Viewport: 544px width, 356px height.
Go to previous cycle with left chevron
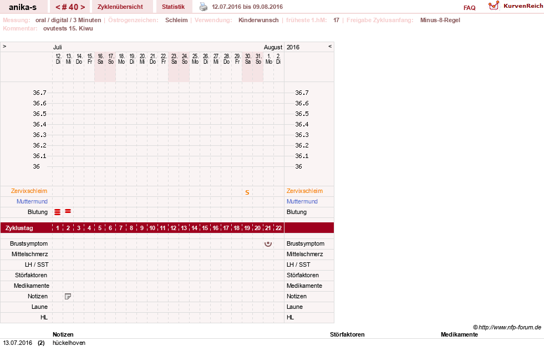[58, 7]
